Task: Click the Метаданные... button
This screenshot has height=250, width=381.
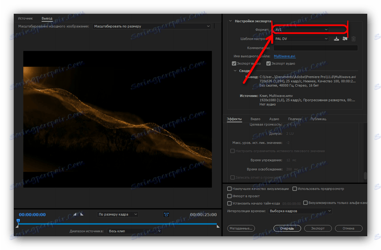Action: click(241, 228)
